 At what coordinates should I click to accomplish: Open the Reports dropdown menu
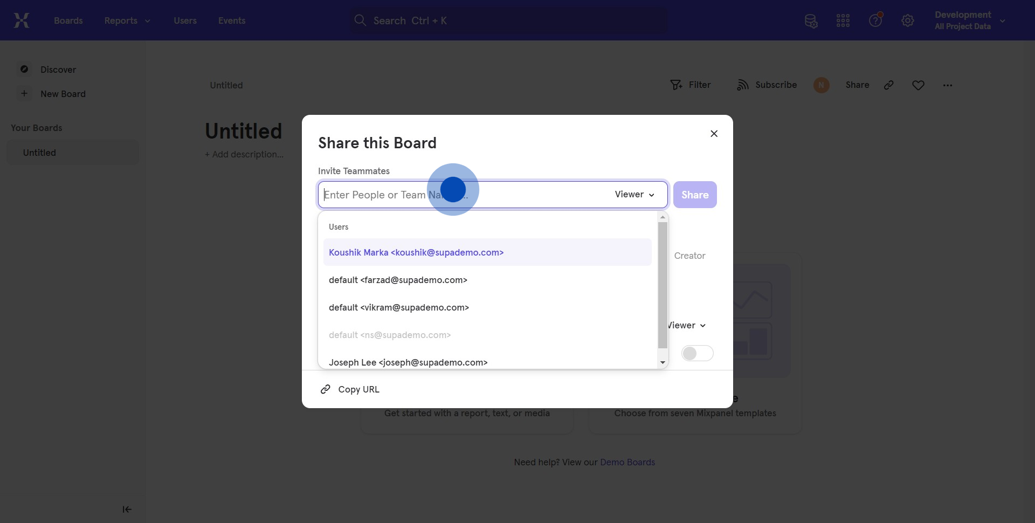point(127,20)
